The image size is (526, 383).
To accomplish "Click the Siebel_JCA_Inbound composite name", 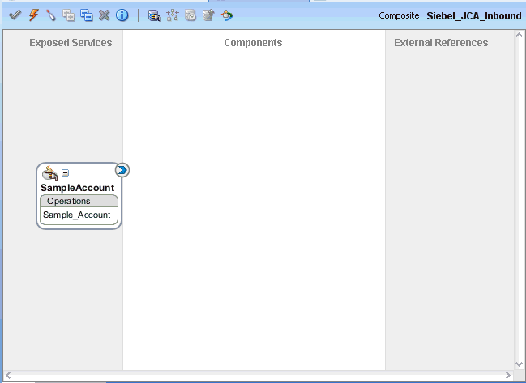I will 474,16.
